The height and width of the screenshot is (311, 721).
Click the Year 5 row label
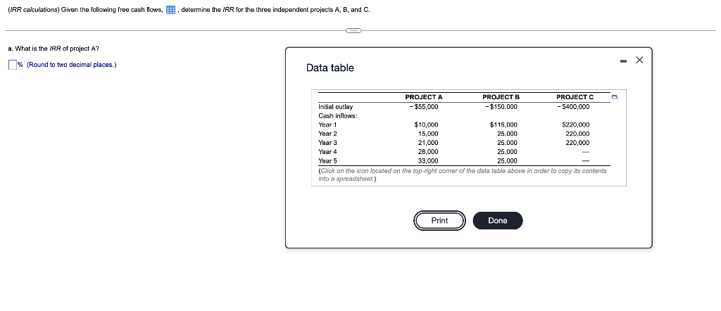(328, 161)
